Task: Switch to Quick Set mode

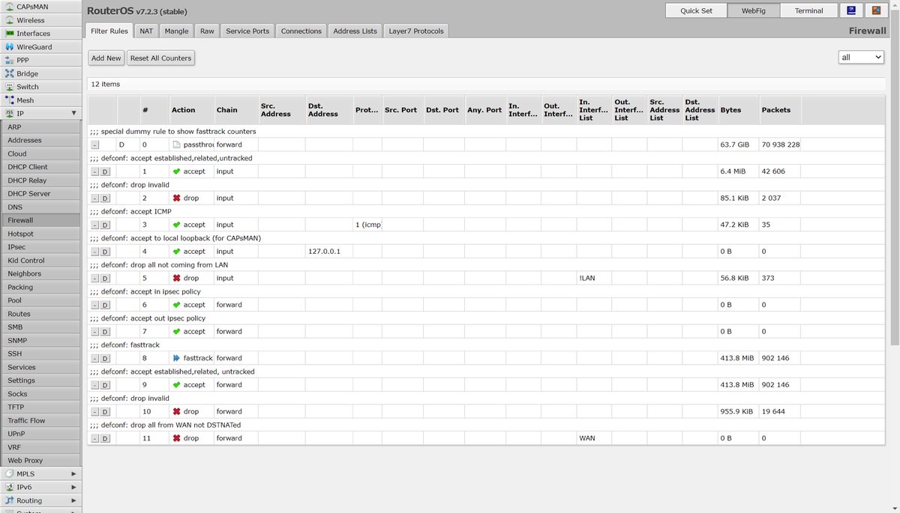Action: 697,10
